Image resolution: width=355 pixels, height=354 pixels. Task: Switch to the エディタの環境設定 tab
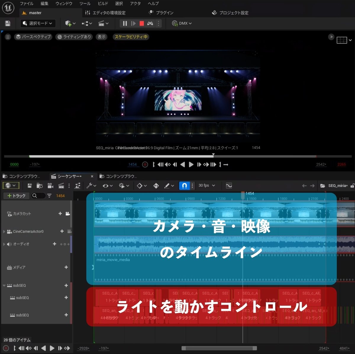pos(105,13)
